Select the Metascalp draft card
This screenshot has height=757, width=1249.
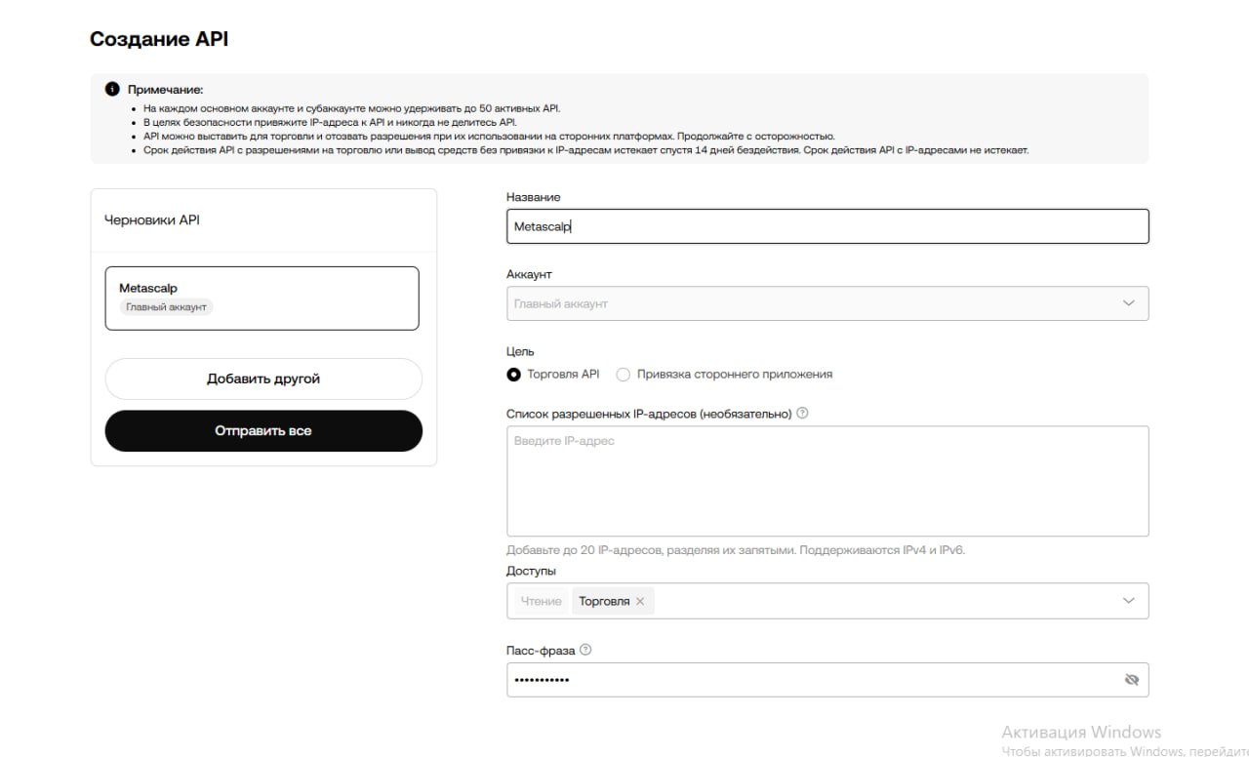262,298
